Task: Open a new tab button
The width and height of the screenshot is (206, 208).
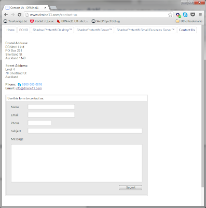Action: pyautogui.click(x=53, y=8)
